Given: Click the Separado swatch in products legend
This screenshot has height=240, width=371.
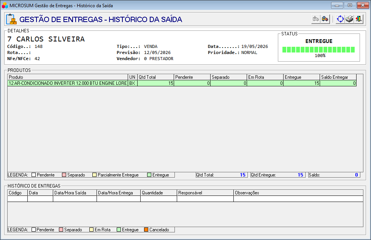Looking at the screenshot, I should pos(64,175).
